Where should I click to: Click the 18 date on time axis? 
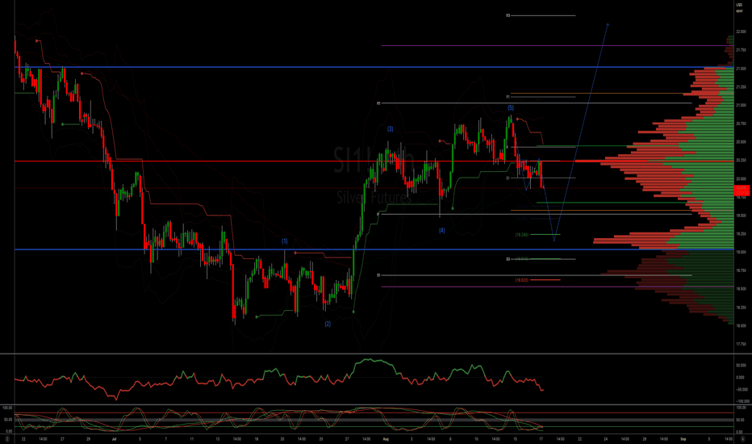tap(257, 439)
